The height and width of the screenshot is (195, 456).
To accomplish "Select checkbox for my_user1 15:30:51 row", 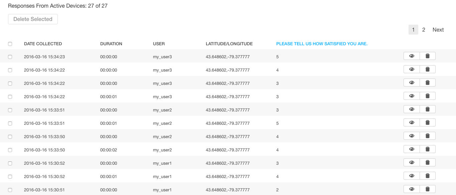I will pyautogui.click(x=10, y=190).
